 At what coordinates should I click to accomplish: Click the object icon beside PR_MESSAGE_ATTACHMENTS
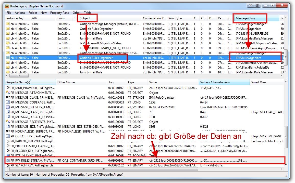(8, 93)
